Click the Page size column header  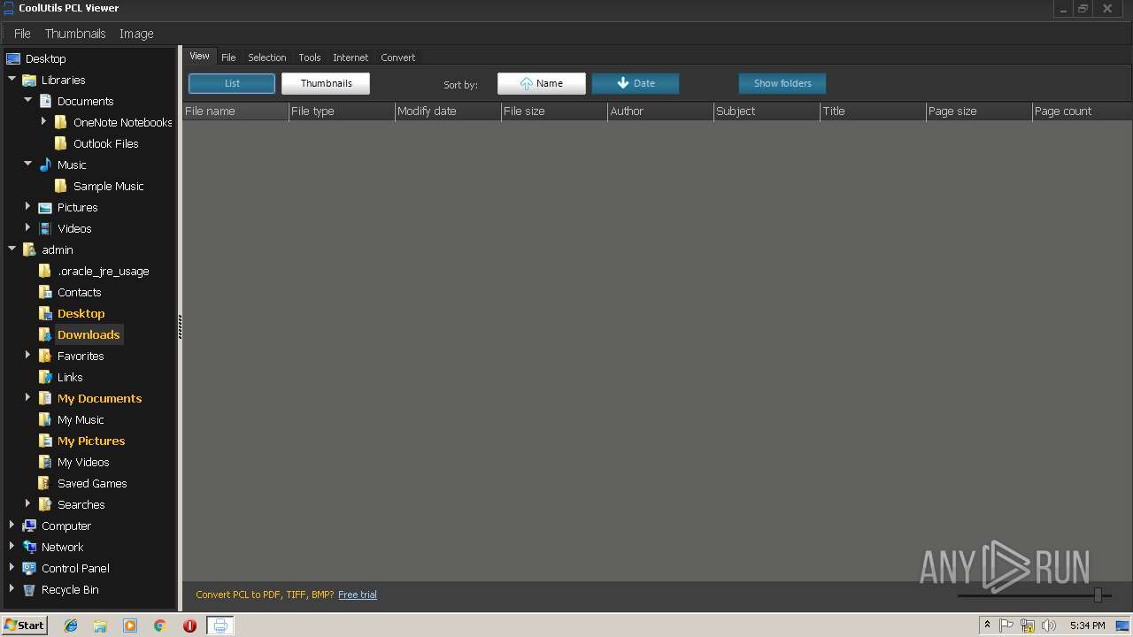coord(979,111)
